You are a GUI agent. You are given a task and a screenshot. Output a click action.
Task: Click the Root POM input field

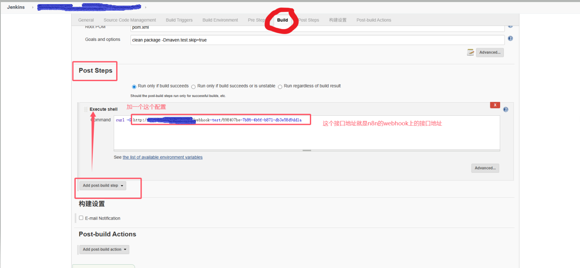click(318, 28)
